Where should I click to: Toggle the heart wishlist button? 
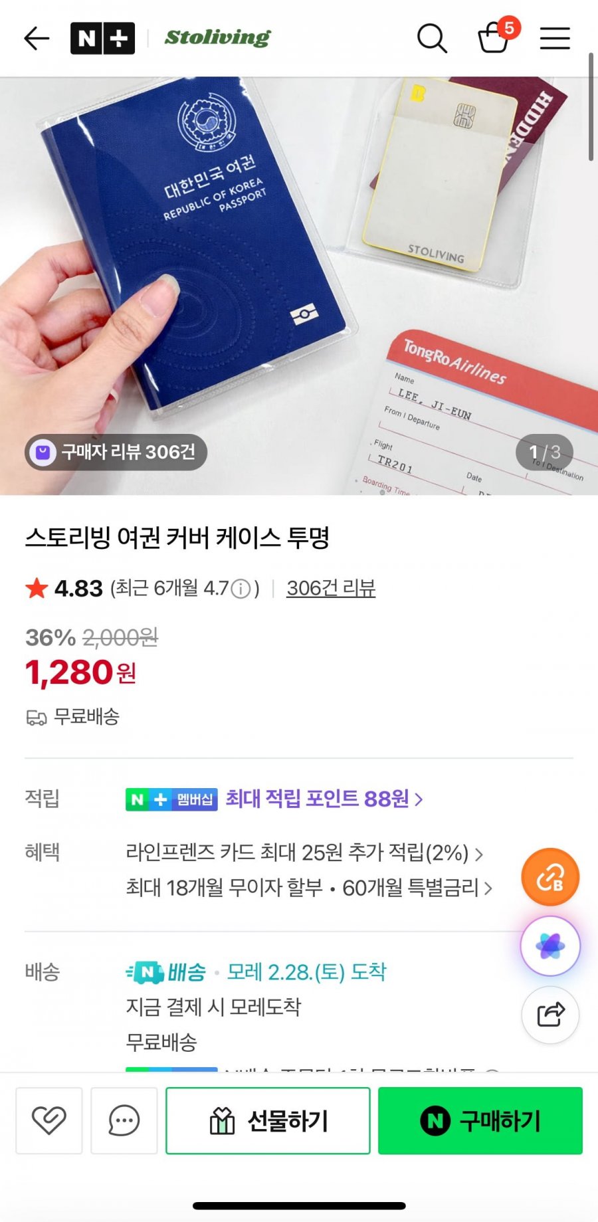(49, 1120)
